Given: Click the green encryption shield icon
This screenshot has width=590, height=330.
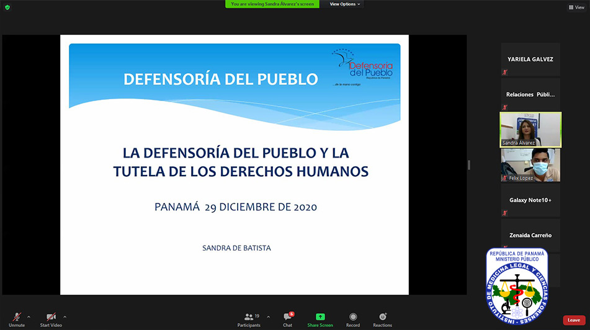Looking at the screenshot, I should pyautogui.click(x=7, y=7).
